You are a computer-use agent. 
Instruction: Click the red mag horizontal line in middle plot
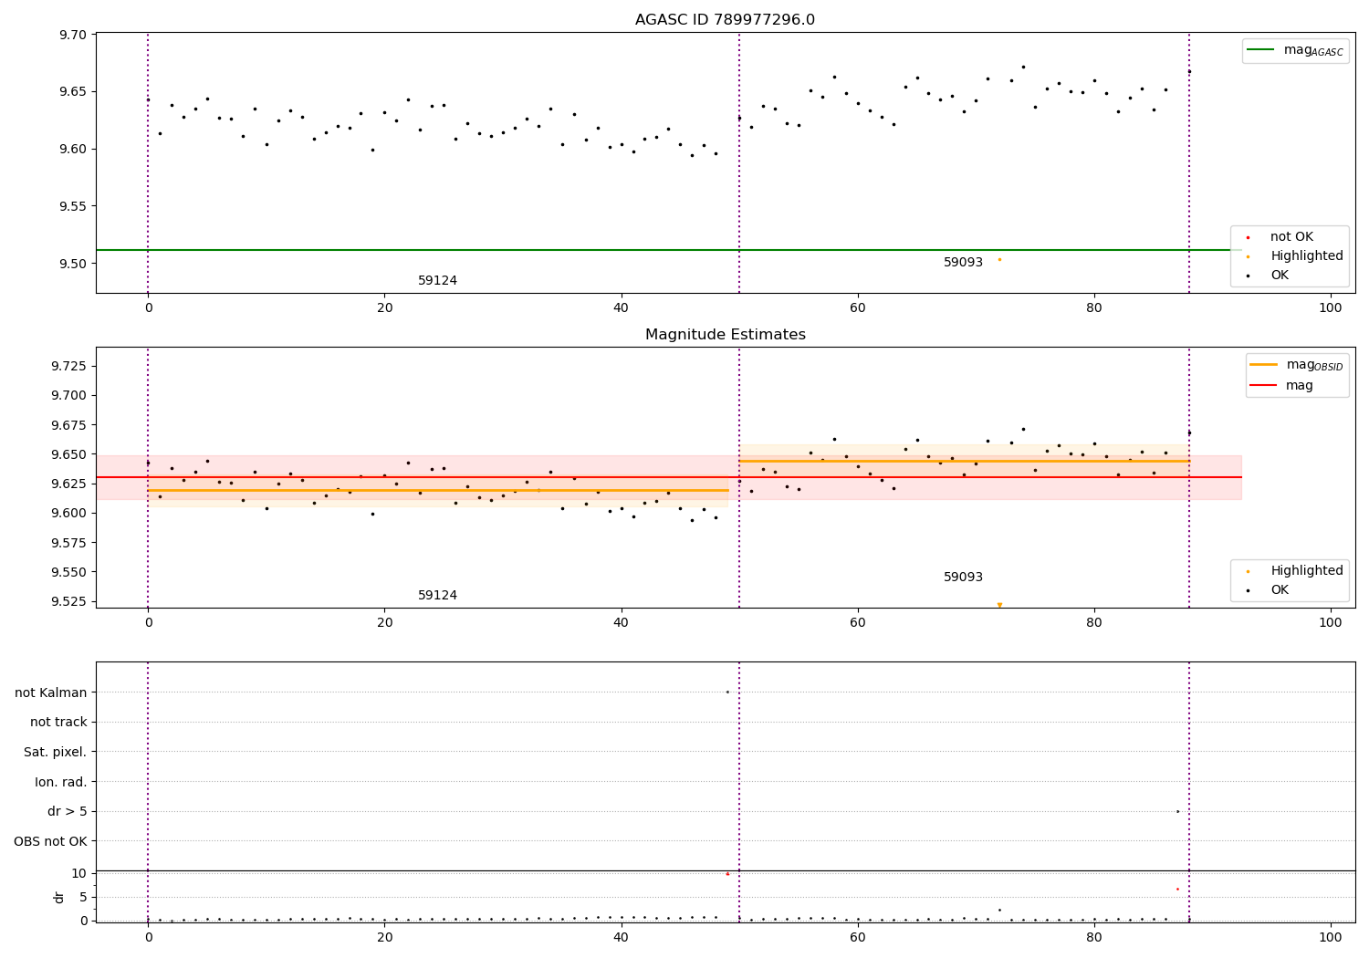coord(669,477)
